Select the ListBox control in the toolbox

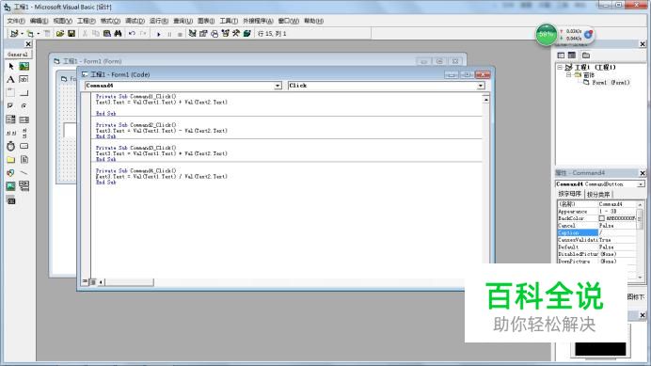click(x=24, y=119)
